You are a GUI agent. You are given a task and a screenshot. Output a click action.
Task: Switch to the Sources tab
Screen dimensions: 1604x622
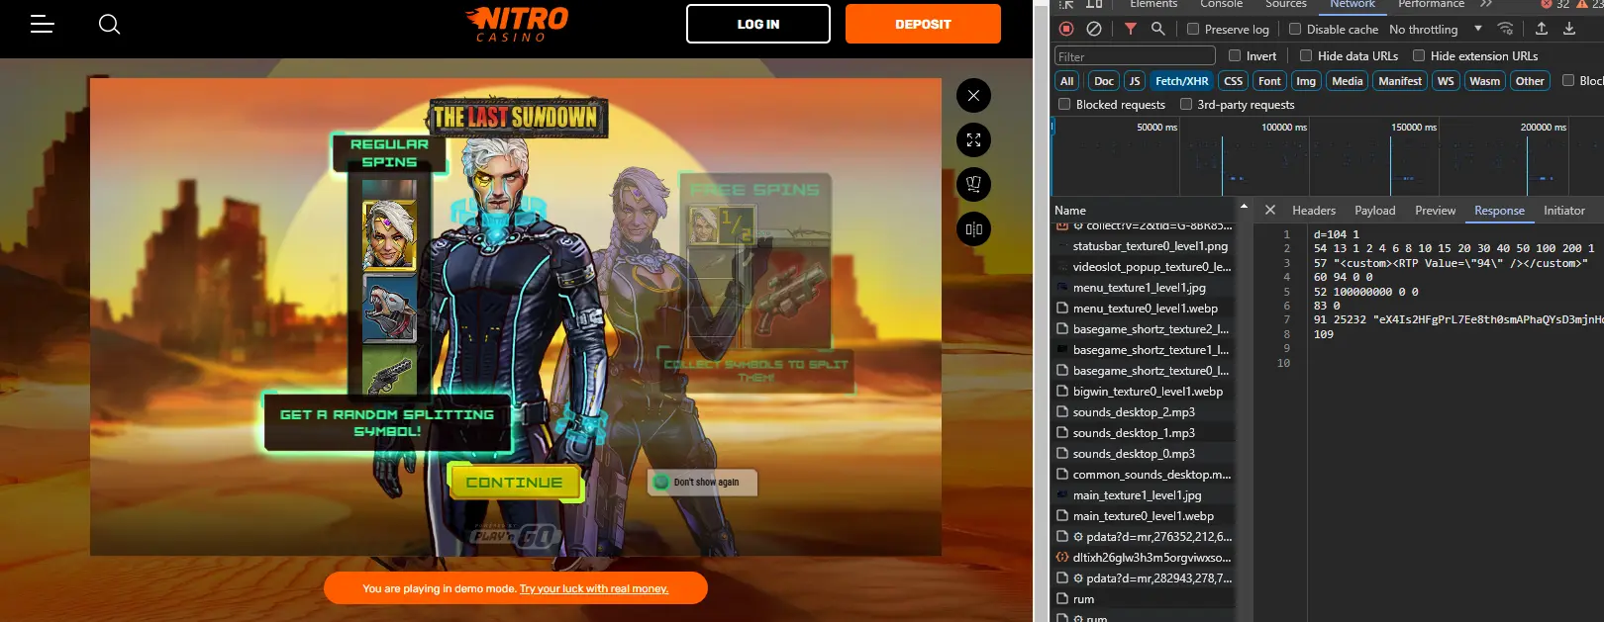[x=1286, y=4]
